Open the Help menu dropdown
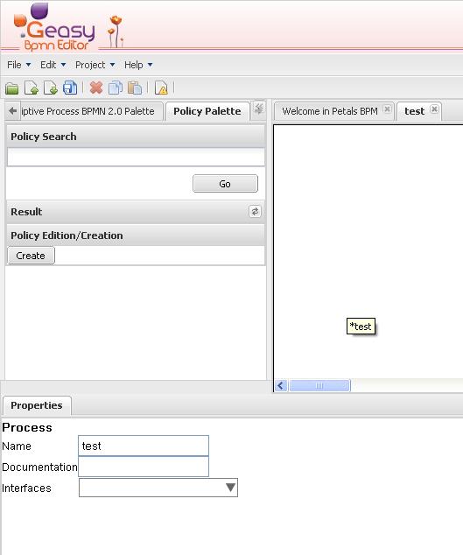 tap(138, 65)
